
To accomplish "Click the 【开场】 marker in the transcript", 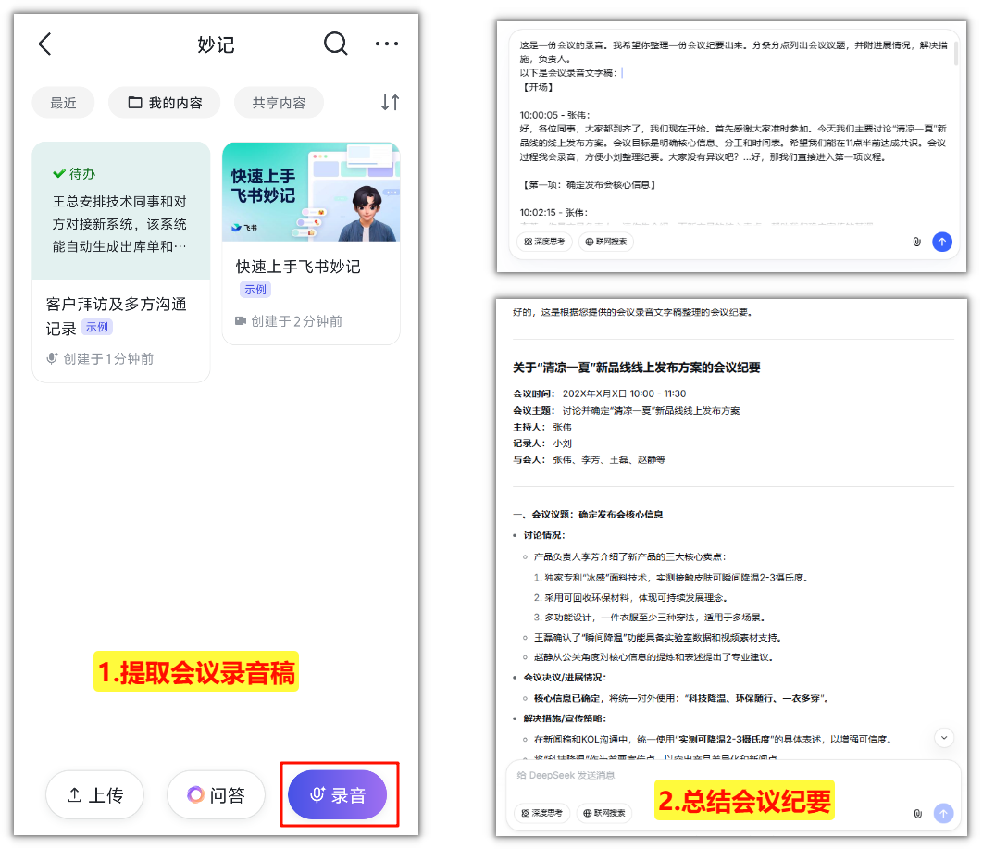I will [537, 87].
